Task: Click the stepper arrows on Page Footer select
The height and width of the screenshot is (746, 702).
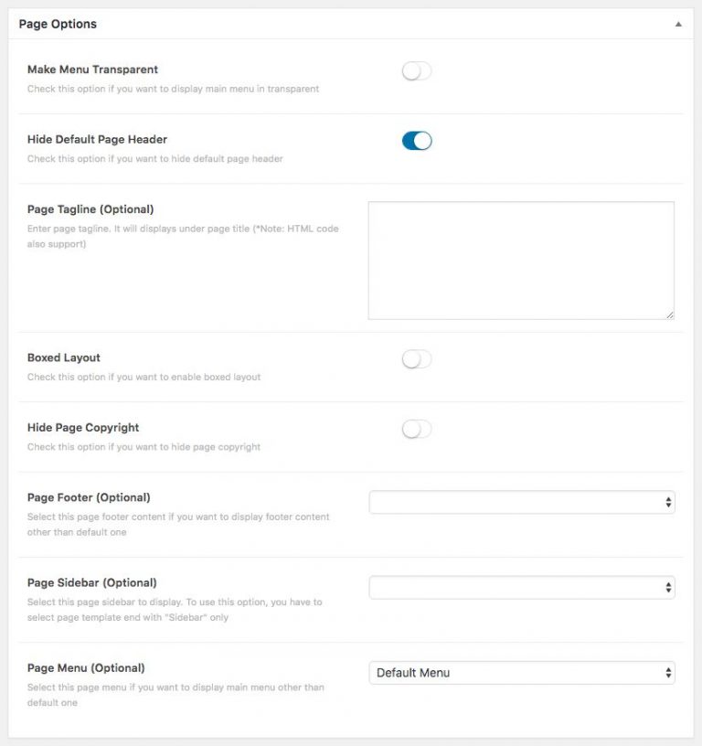Action: pyautogui.click(x=667, y=501)
